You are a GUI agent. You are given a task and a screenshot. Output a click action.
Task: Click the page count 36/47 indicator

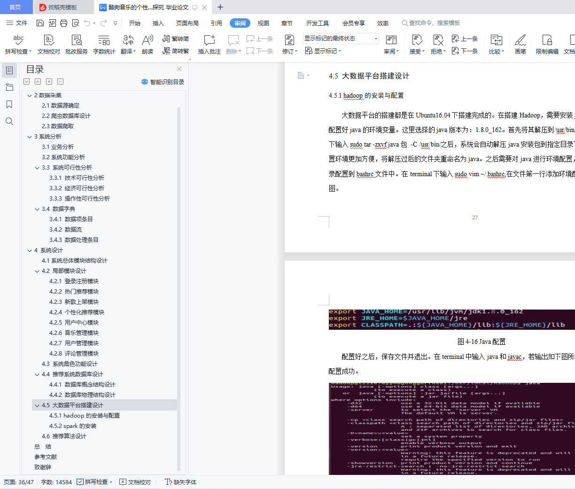tap(19, 482)
